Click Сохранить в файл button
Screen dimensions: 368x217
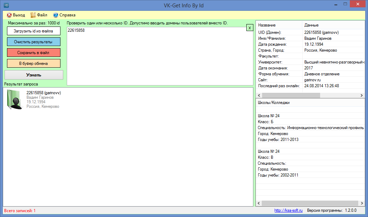pos(34,52)
